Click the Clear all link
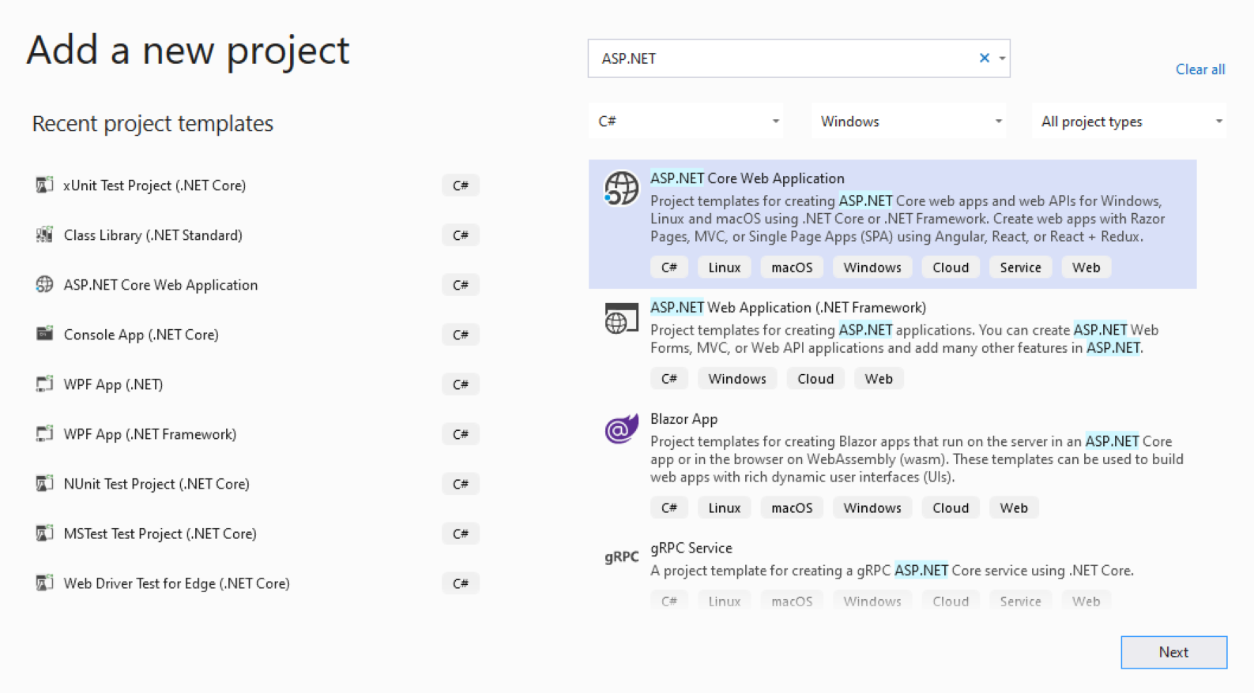The width and height of the screenshot is (1254, 693). (1200, 69)
